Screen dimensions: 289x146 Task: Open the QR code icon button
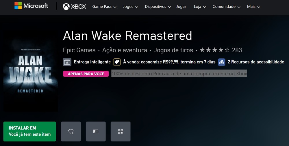coord(121,132)
